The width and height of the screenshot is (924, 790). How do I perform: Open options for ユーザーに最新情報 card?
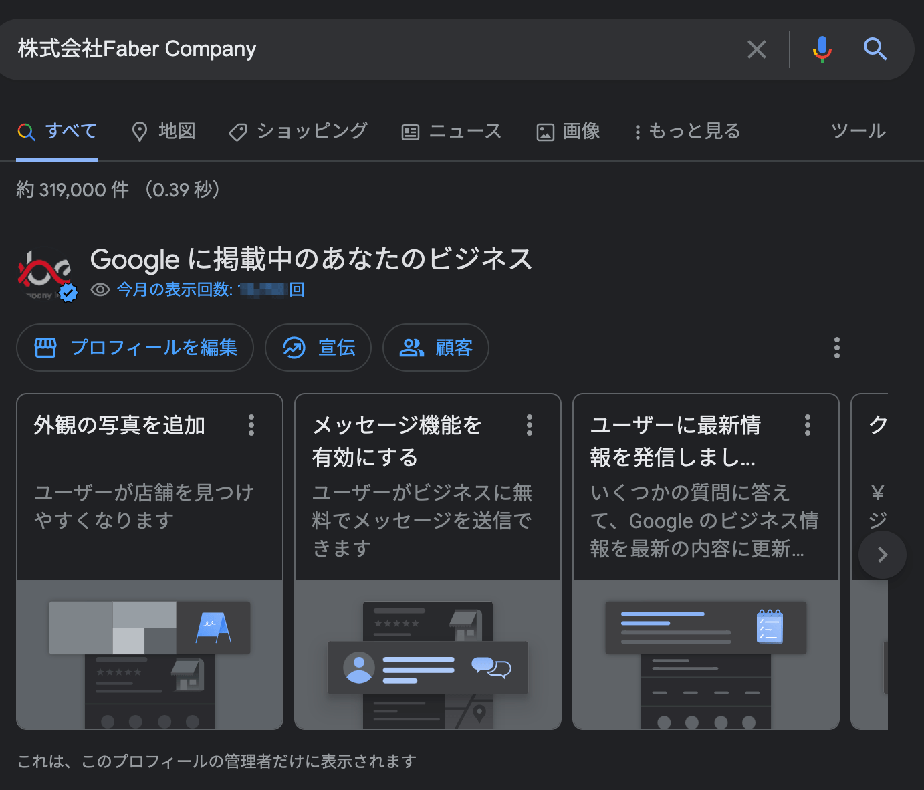[x=808, y=425]
